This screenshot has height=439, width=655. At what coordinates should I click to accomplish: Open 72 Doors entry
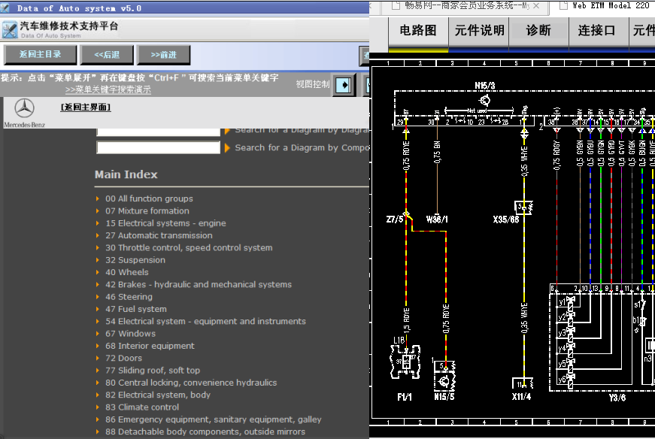pos(123,358)
